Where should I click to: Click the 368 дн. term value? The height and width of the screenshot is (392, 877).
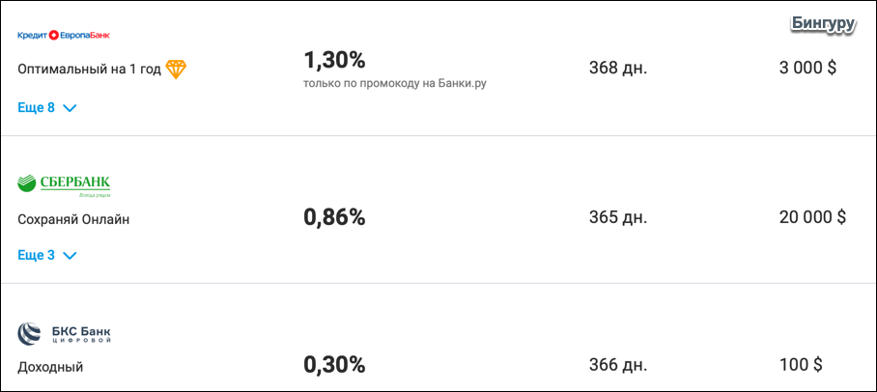point(618,69)
